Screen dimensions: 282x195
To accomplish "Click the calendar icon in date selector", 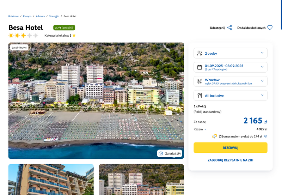I will 200,67.
